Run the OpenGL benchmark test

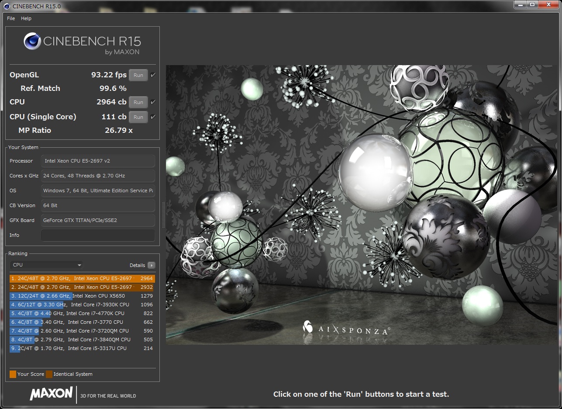click(x=138, y=75)
